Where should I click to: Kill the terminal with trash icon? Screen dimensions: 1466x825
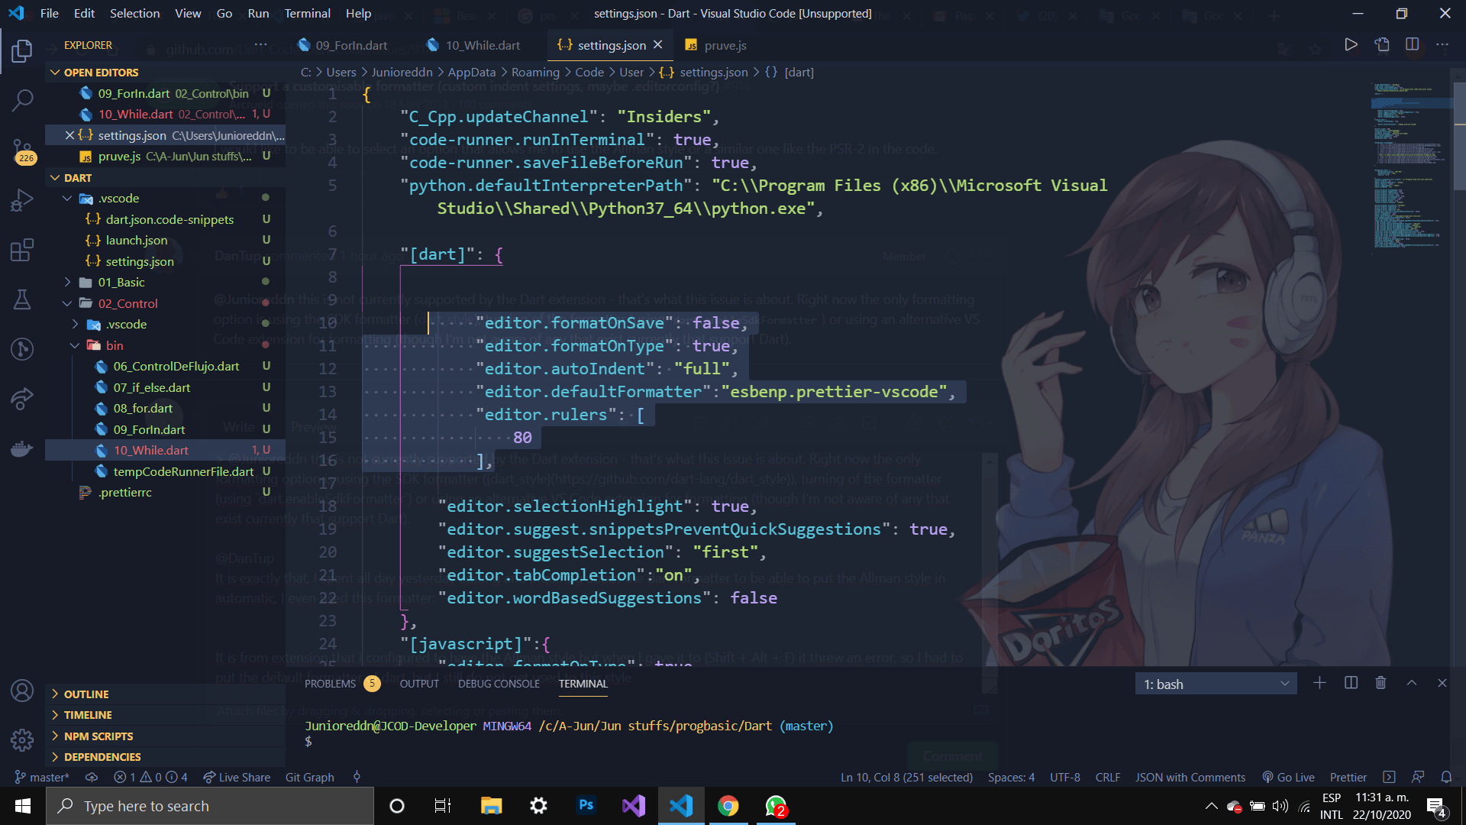point(1380,684)
